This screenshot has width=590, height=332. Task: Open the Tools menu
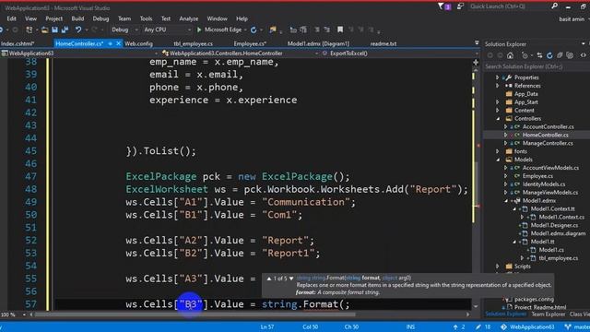146,18
